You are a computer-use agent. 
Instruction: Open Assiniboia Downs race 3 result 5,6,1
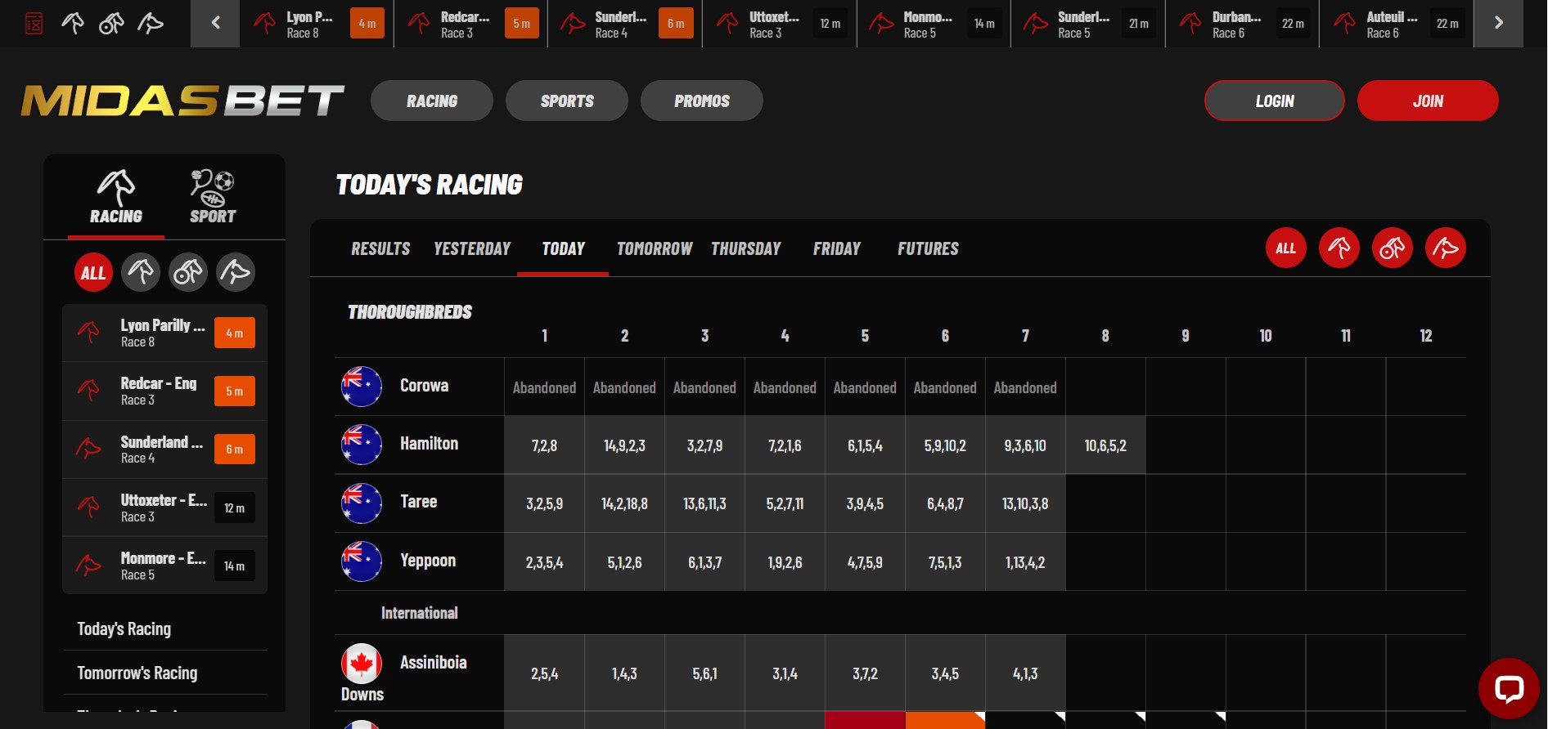pyautogui.click(x=704, y=673)
